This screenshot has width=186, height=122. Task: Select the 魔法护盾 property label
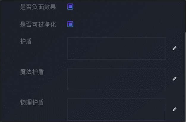point(32,72)
